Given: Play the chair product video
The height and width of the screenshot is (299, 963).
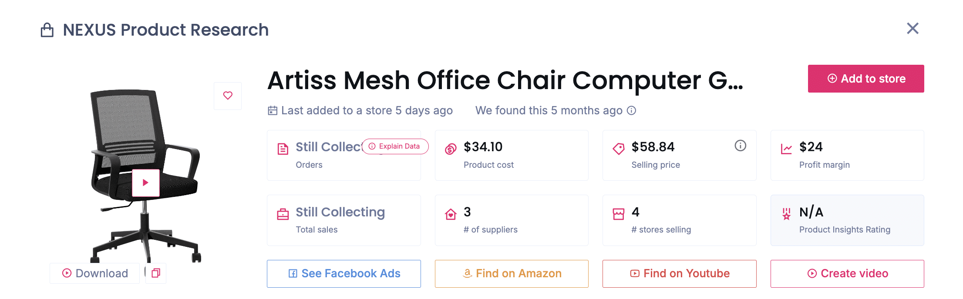Looking at the screenshot, I should tap(146, 183).
